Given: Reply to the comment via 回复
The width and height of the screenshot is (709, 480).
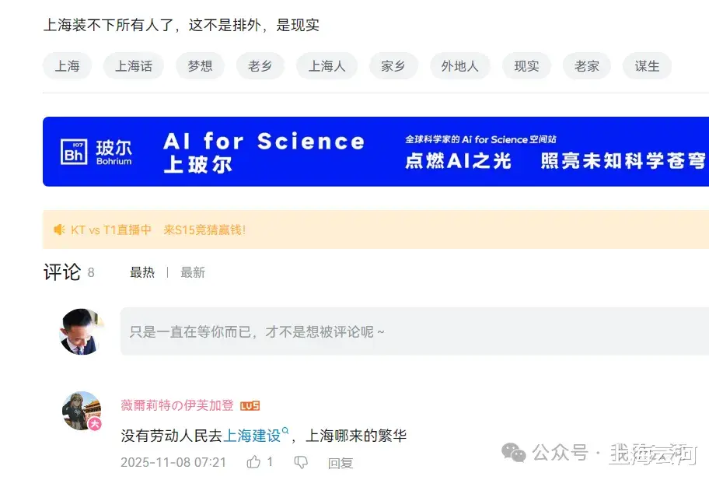Looking at the screenshot, I should click(340, 463).
